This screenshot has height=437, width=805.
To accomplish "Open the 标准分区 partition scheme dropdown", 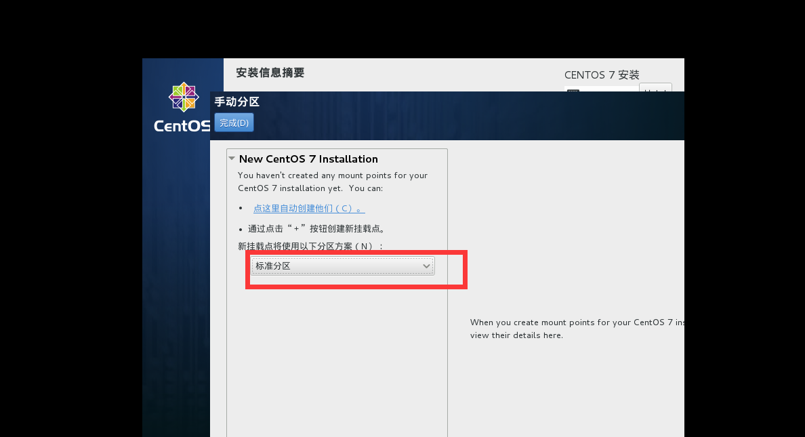I will tap(342, 266).
